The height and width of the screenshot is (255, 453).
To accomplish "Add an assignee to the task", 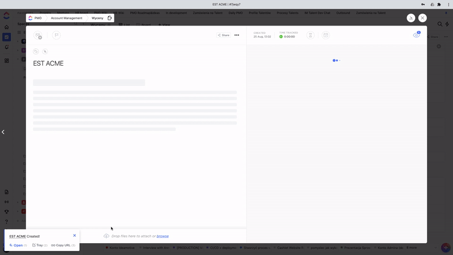I will [38, 35].
